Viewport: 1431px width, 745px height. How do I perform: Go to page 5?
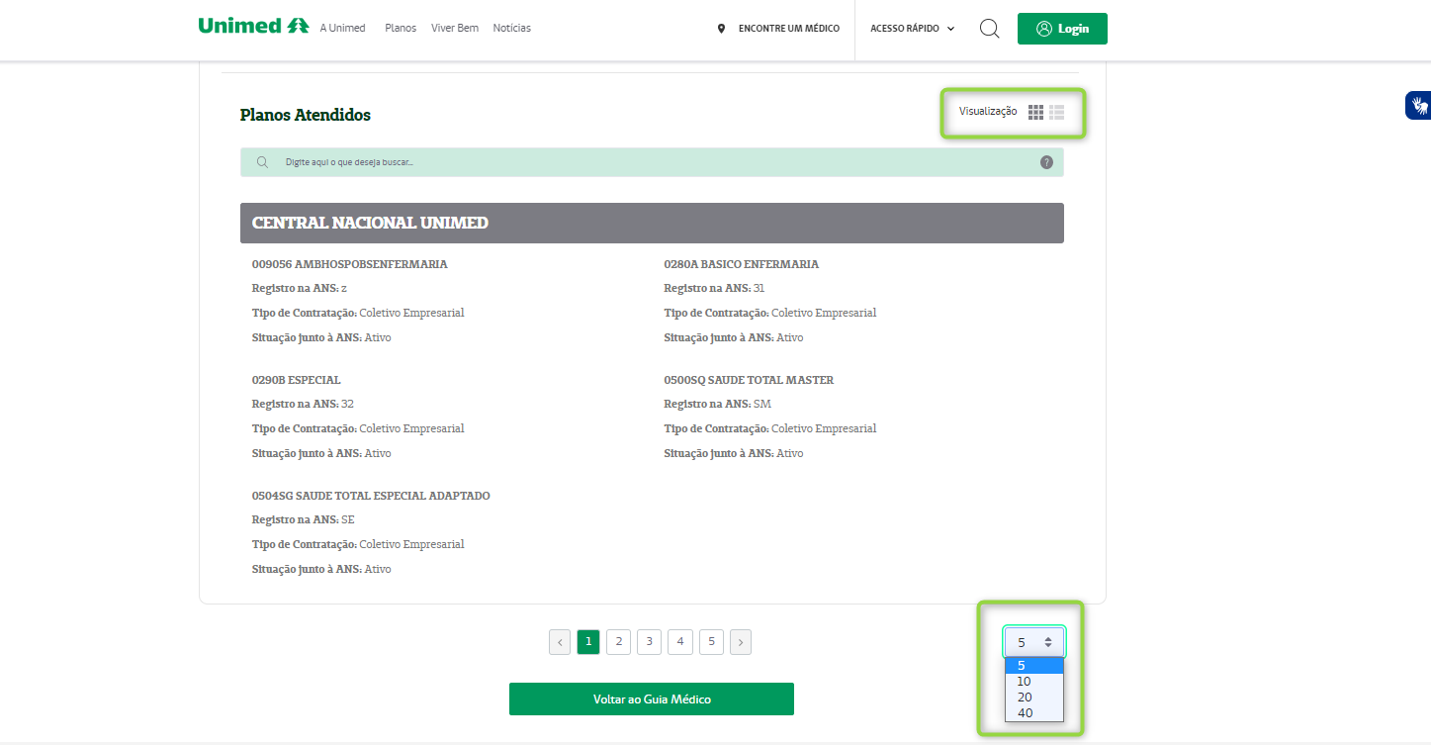[711, 642]
